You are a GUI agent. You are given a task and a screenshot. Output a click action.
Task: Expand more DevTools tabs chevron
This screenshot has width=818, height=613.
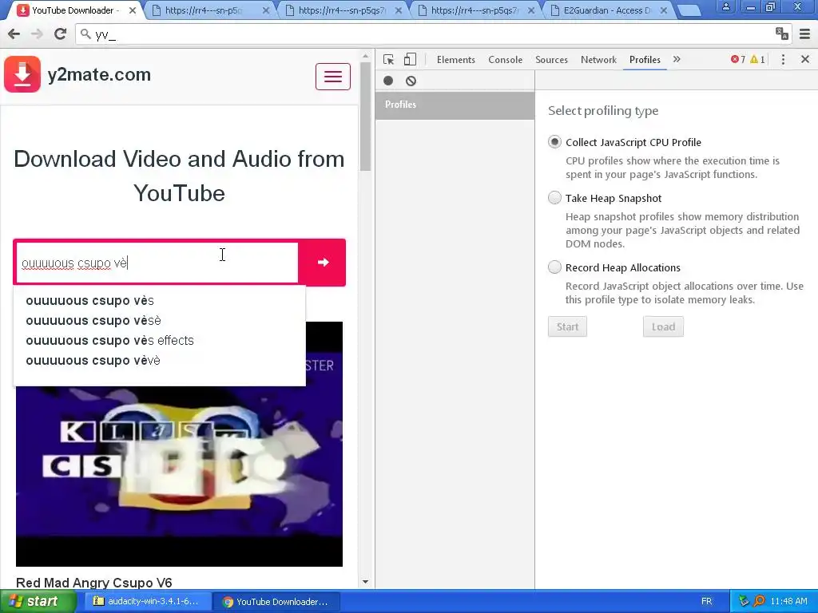tap(677, 59)
